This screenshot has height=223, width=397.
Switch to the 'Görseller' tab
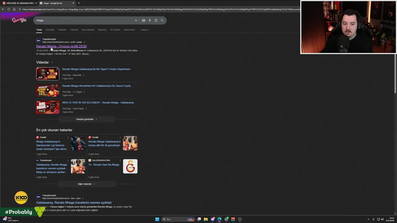50,30
